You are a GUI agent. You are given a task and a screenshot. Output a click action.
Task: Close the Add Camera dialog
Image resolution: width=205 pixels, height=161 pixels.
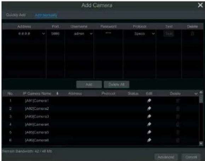(x=200, y=5)
